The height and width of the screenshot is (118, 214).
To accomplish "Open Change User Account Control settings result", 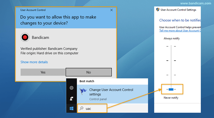I will tap(113, 94).
